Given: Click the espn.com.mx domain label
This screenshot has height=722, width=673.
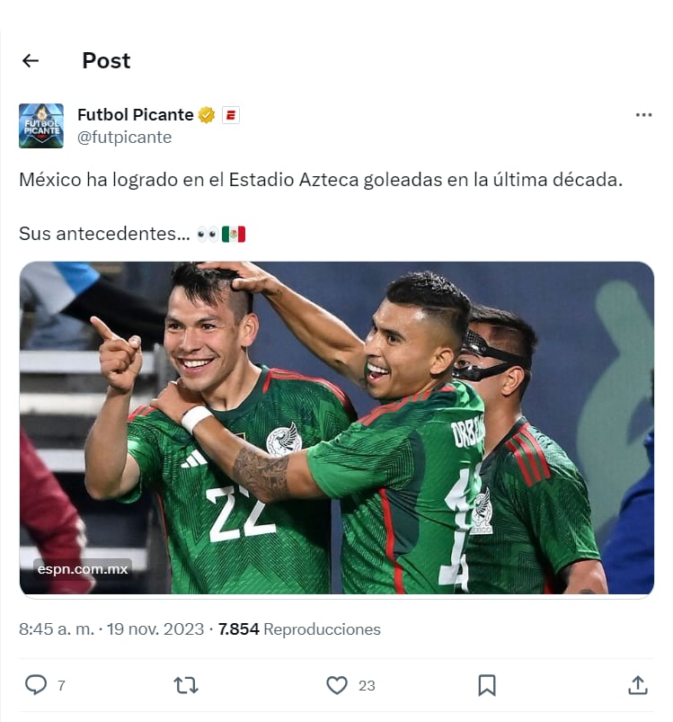Looking at the screenshot, I should [83, 568].
